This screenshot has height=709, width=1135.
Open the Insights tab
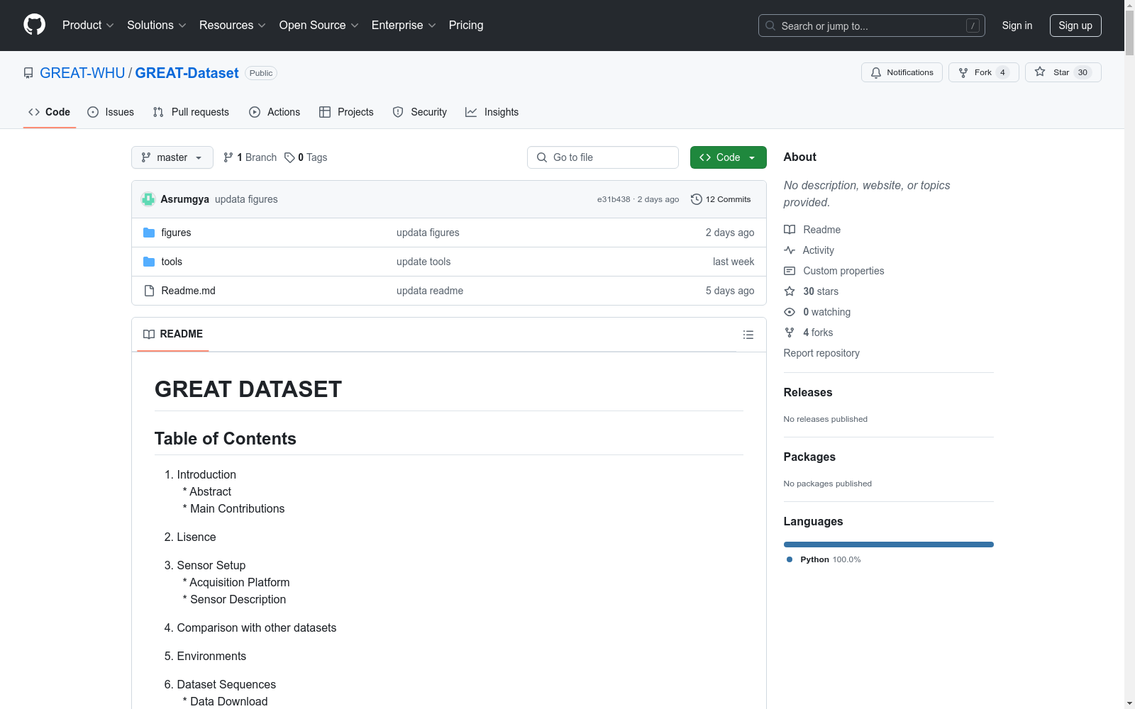[x=492, y=112]
